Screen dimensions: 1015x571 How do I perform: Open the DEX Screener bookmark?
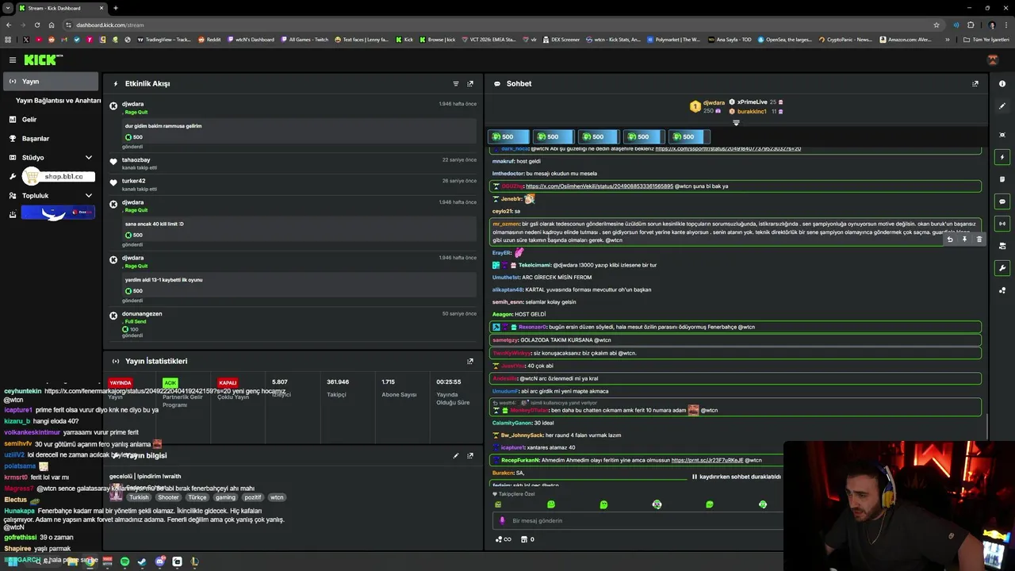coord(561,39)
